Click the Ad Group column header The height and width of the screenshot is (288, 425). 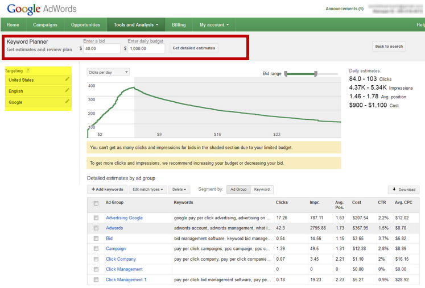pyautogui.click(x=114, y=202)
